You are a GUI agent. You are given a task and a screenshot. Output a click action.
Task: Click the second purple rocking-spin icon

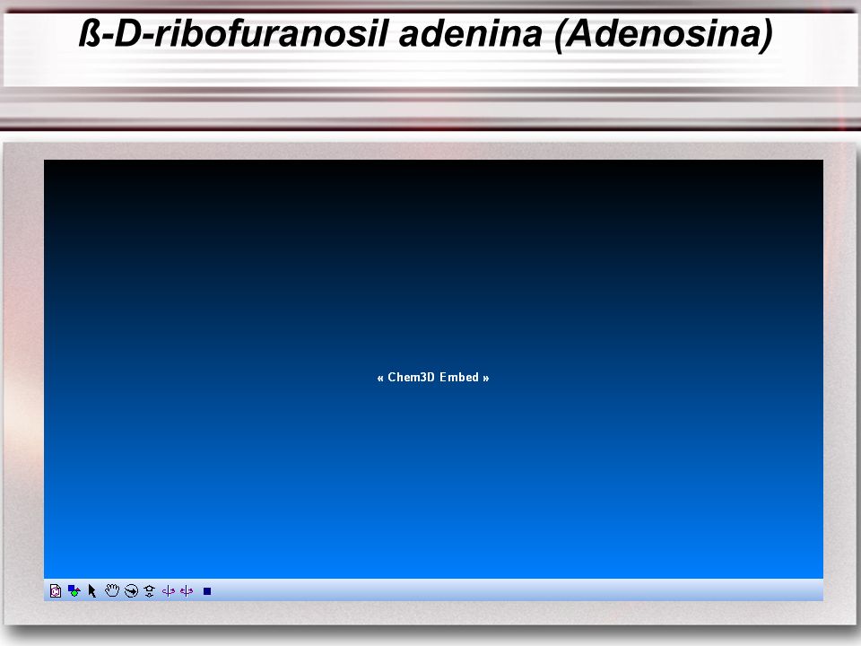tap(187, 591)
